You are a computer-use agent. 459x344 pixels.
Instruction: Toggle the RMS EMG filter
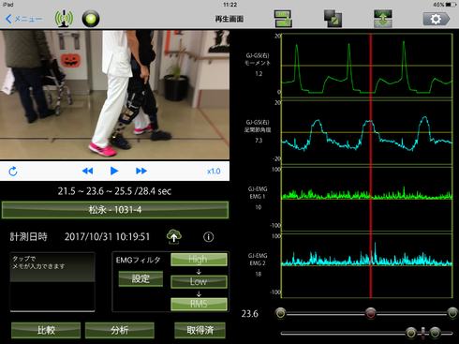coord(199,304)
